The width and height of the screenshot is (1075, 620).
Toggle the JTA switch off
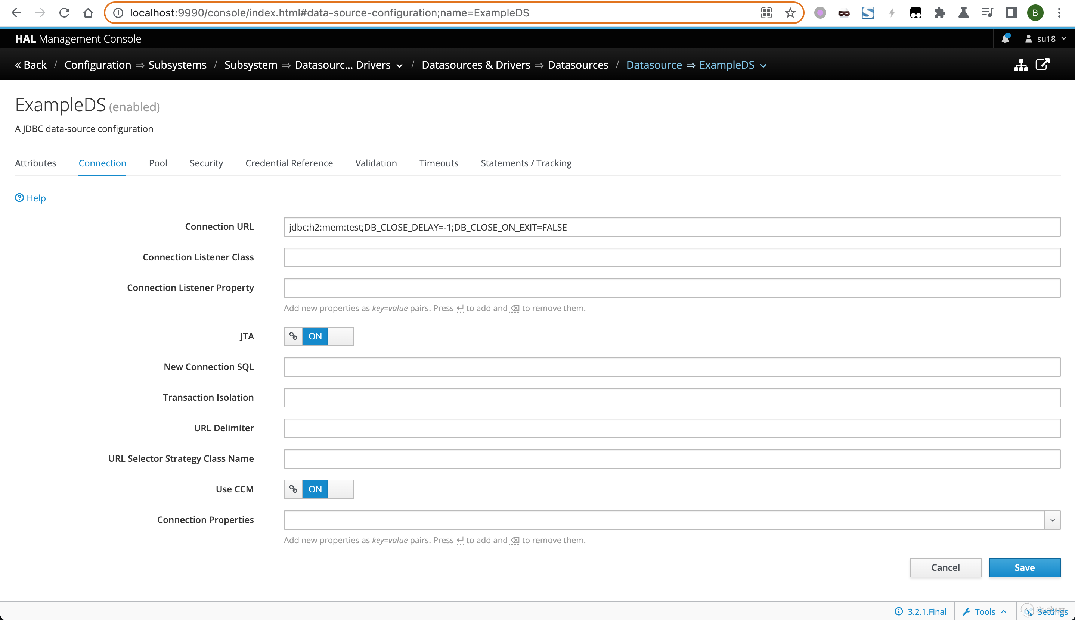tap(327, 336)
